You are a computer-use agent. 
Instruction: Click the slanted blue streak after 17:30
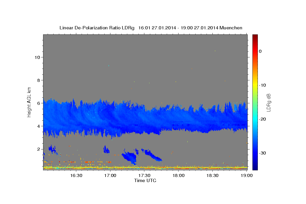[153, 155]
